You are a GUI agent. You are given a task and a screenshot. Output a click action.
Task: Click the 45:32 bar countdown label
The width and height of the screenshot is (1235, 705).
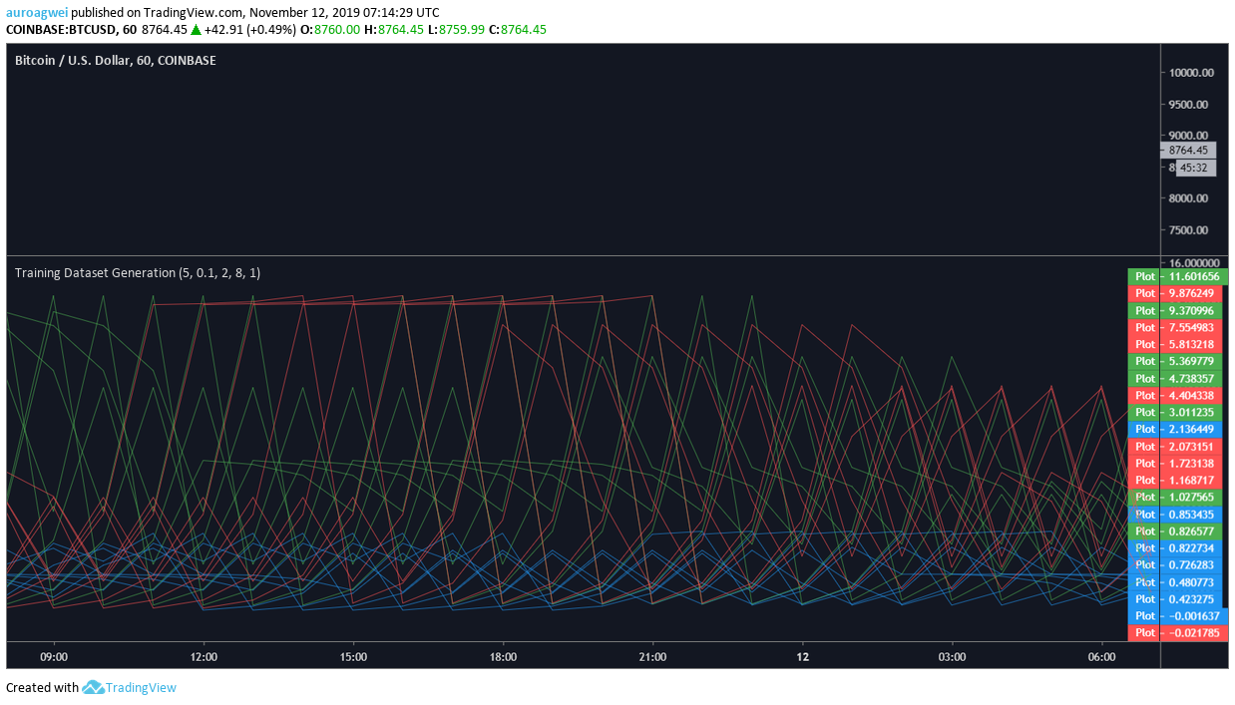tap(1194, 168)
